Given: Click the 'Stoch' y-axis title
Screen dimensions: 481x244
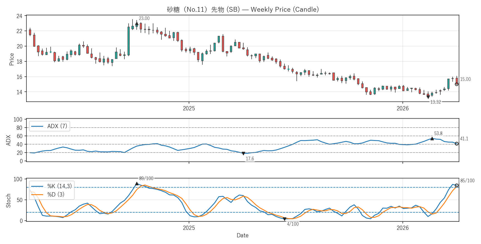Looking at the screenshot, I should (x=8, y=201).
